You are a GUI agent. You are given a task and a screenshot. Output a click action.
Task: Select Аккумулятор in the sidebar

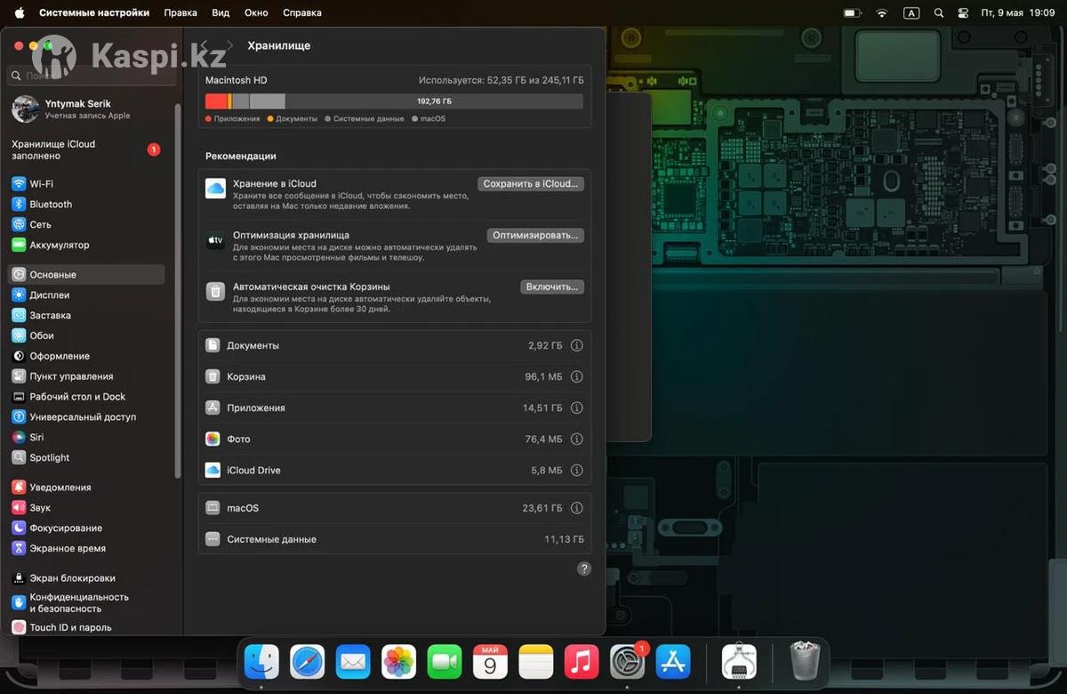tap(86, 246)
